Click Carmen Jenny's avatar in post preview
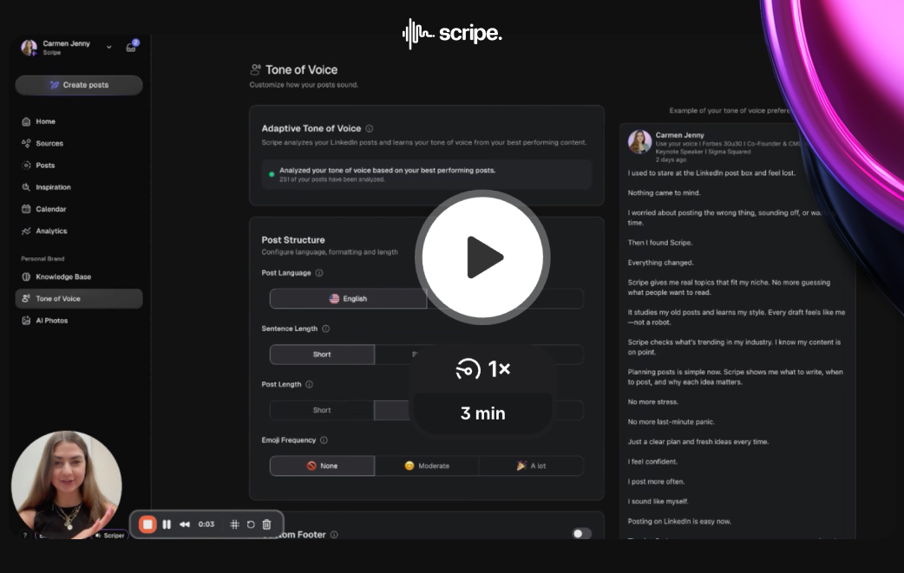This screenshot has width=904, height=573. click(640, 141)
